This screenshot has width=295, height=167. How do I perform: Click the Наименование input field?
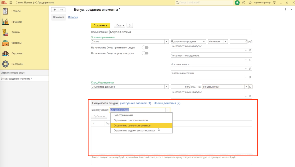(180, 32)
